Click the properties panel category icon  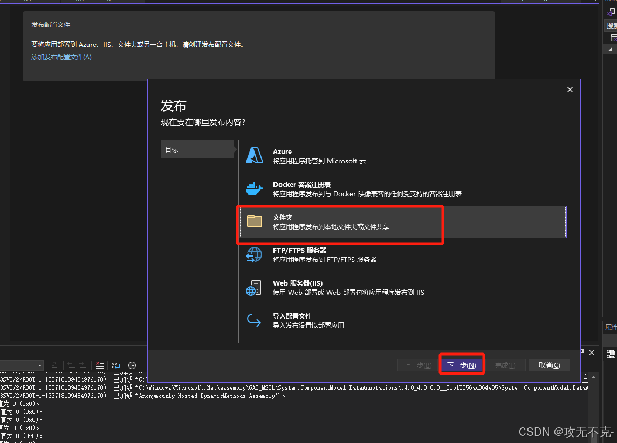pos(611,354)
